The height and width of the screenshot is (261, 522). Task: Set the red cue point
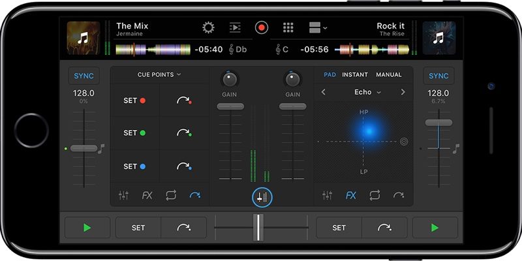pos(134,100)
